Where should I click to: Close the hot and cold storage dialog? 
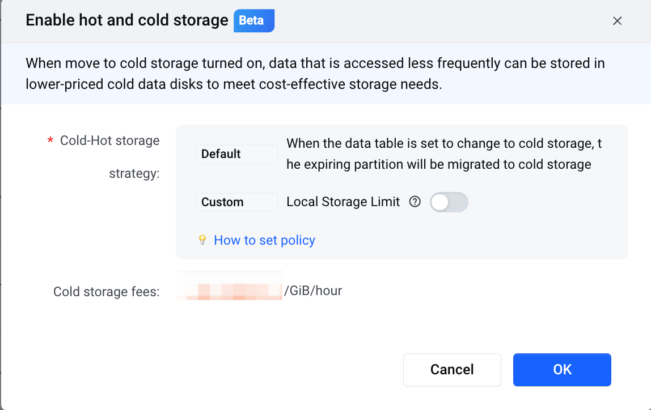tap(617, 21)
